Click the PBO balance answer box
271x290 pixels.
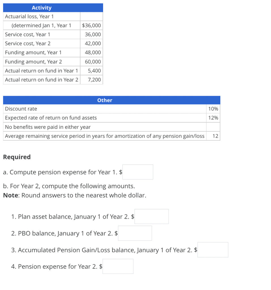pos(135,233)
